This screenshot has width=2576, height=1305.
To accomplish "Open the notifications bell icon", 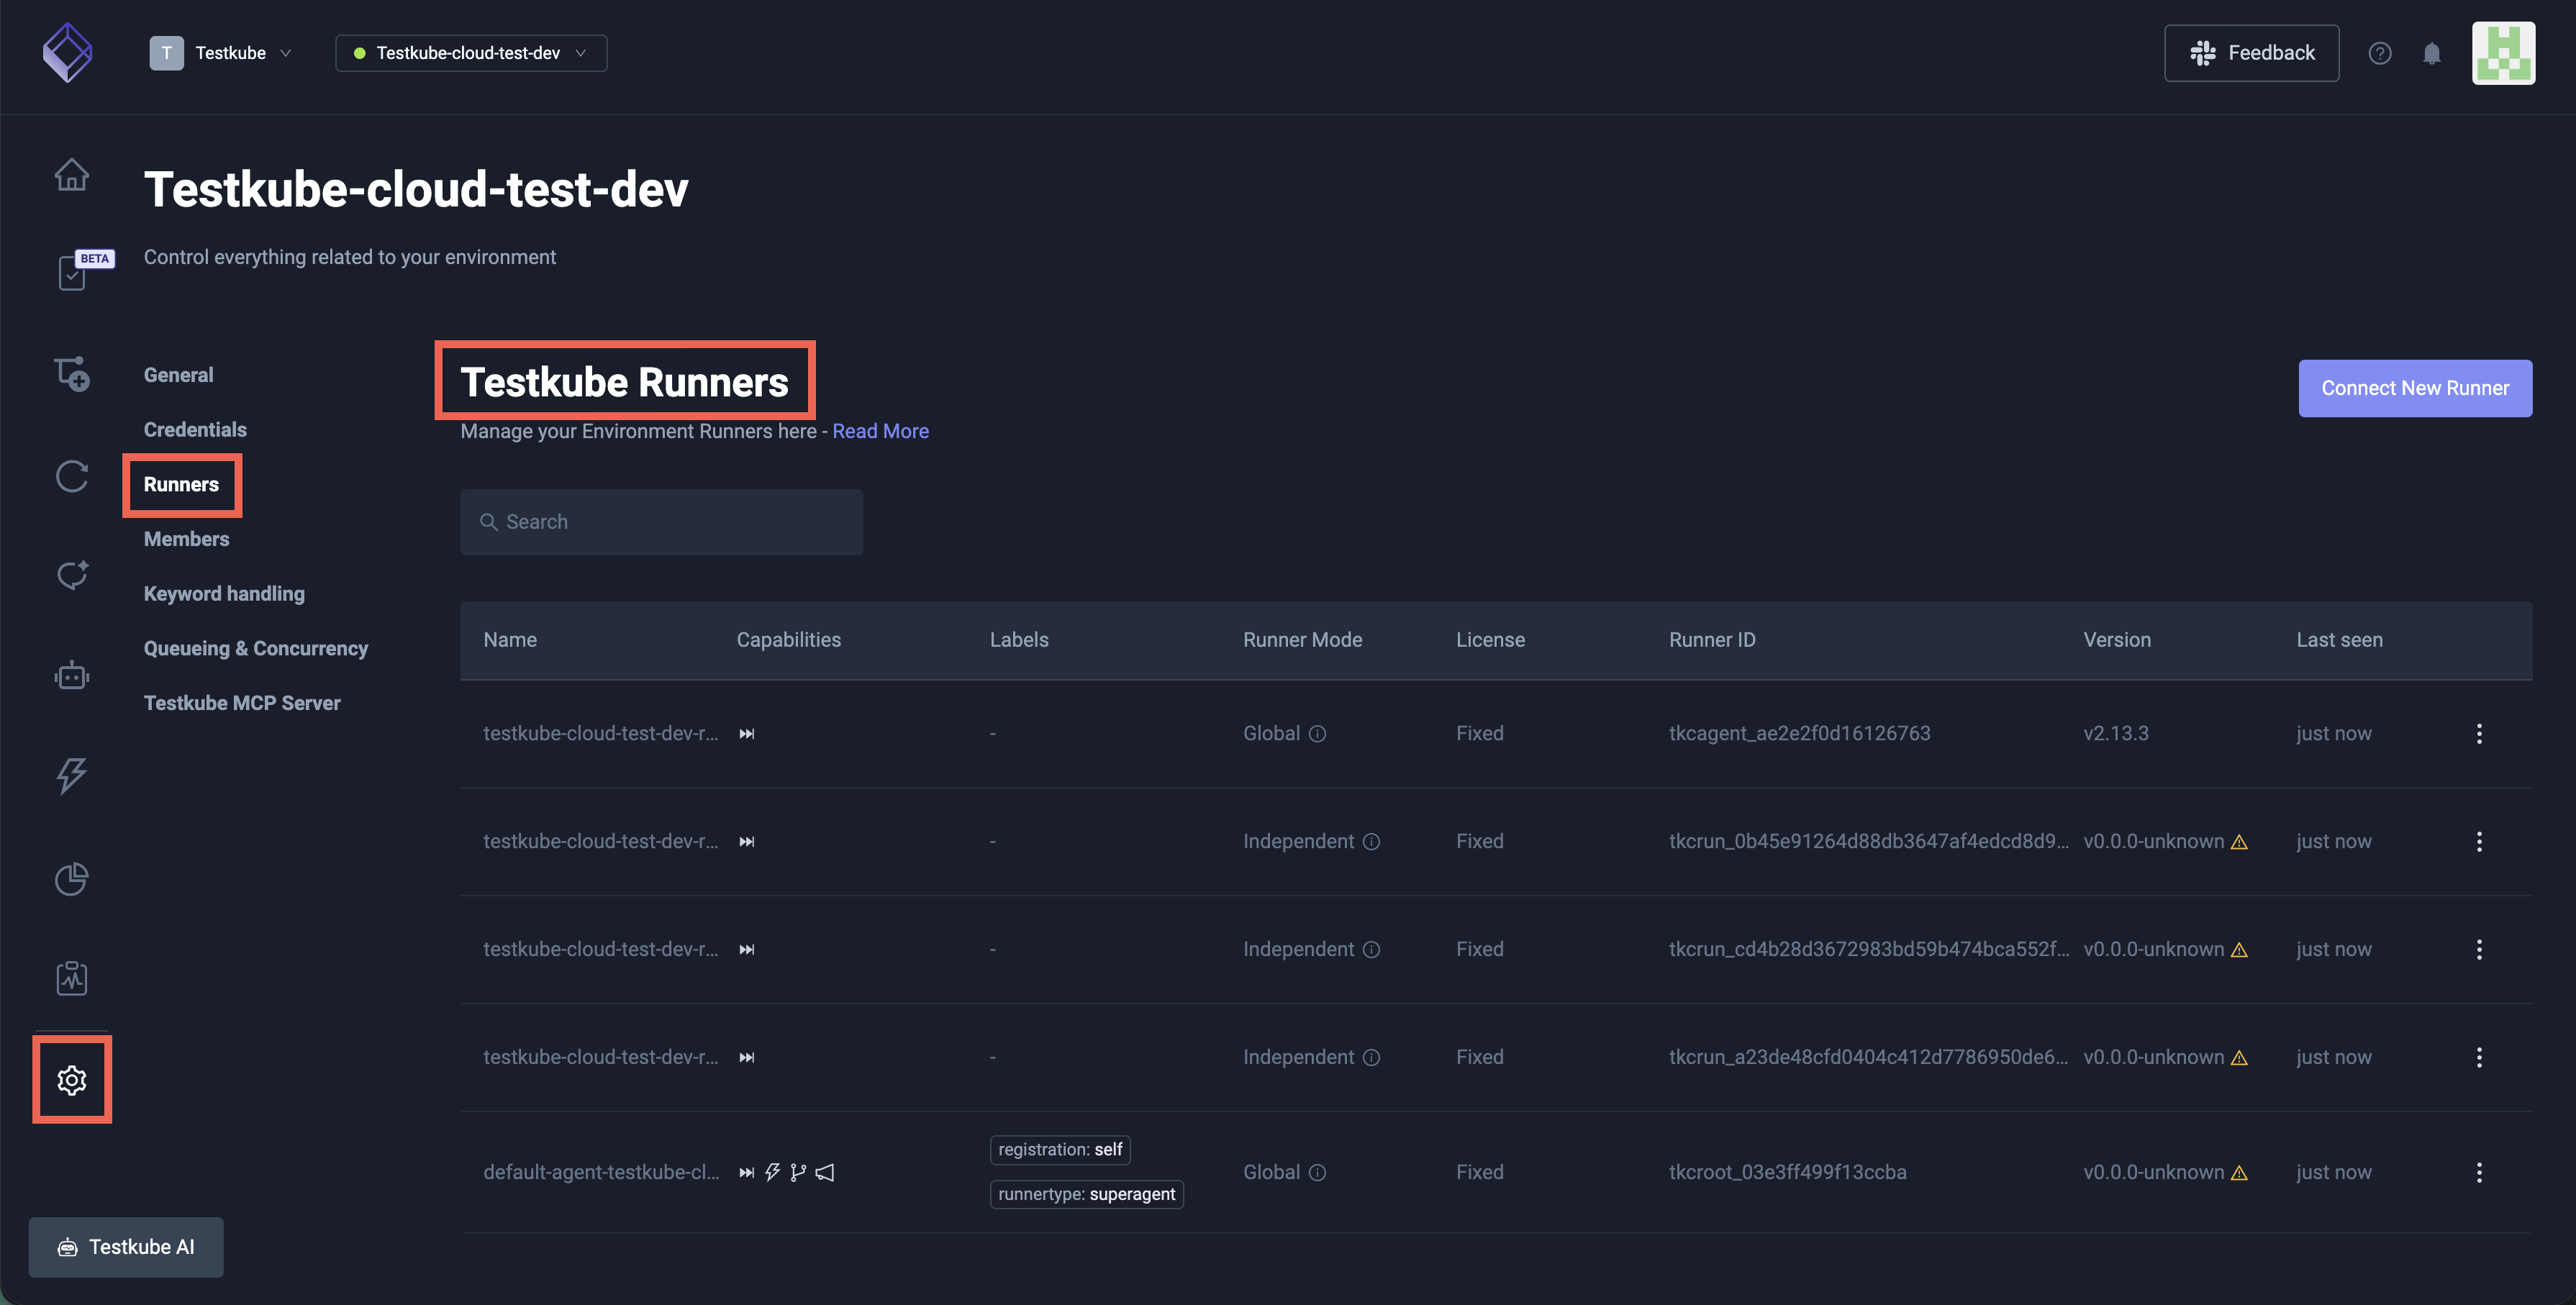I will coord(2431,53).
